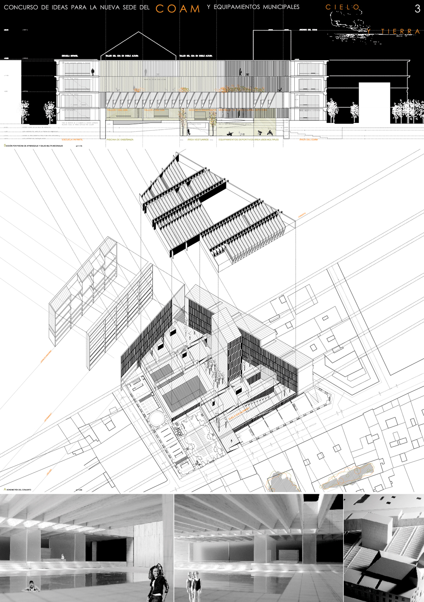This screenshot has width=424, height=602.
Task: Click the ESCUELA INFANTIL orange section label
Action: click(x=72, y=139)
